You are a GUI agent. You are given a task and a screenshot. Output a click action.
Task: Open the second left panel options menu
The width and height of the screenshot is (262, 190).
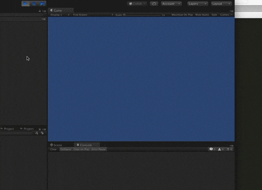(x=44, y=19)
